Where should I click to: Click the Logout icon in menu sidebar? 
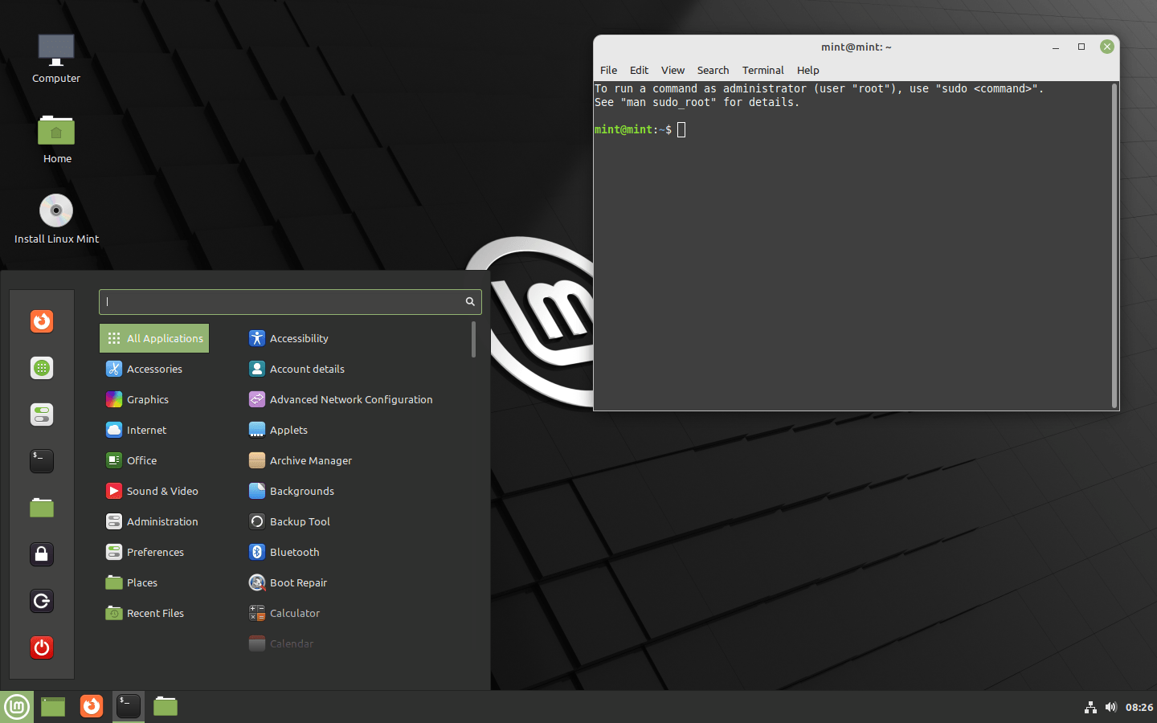coord(42,601)
